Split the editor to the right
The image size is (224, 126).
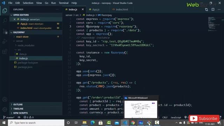point(213,9)
